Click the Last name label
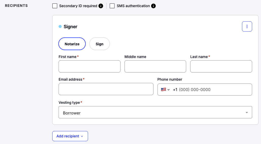The height and width of the screenshot is (144, 261). pos(199,57)
